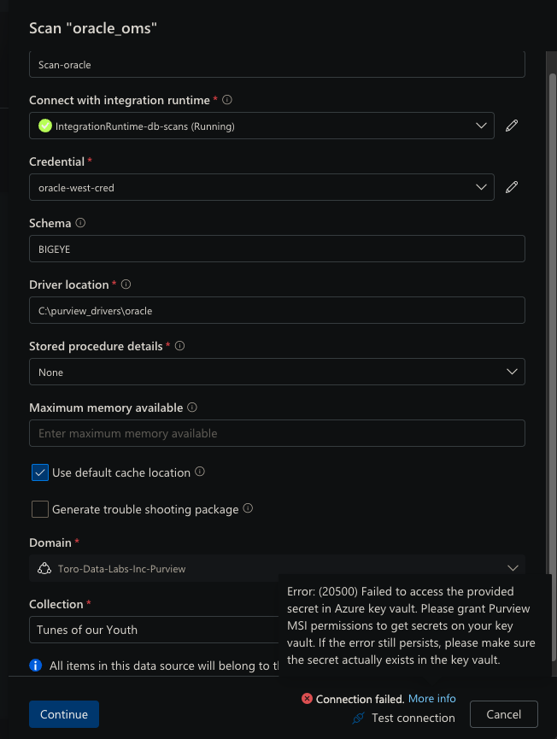The width and height of the screenshot is (557, 739).
Task: Click the Continue button
Action: [64, 714]
